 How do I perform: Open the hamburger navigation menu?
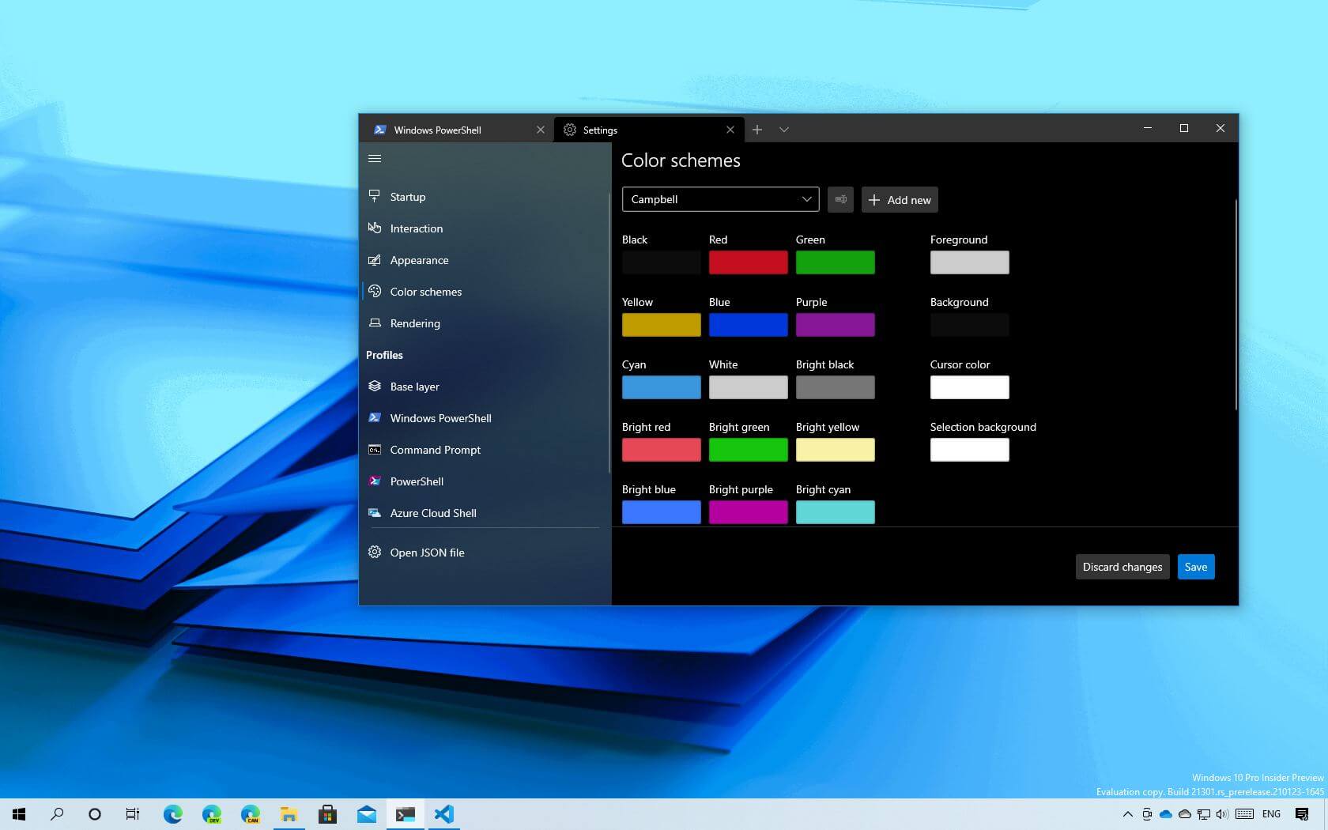(375, 158)
